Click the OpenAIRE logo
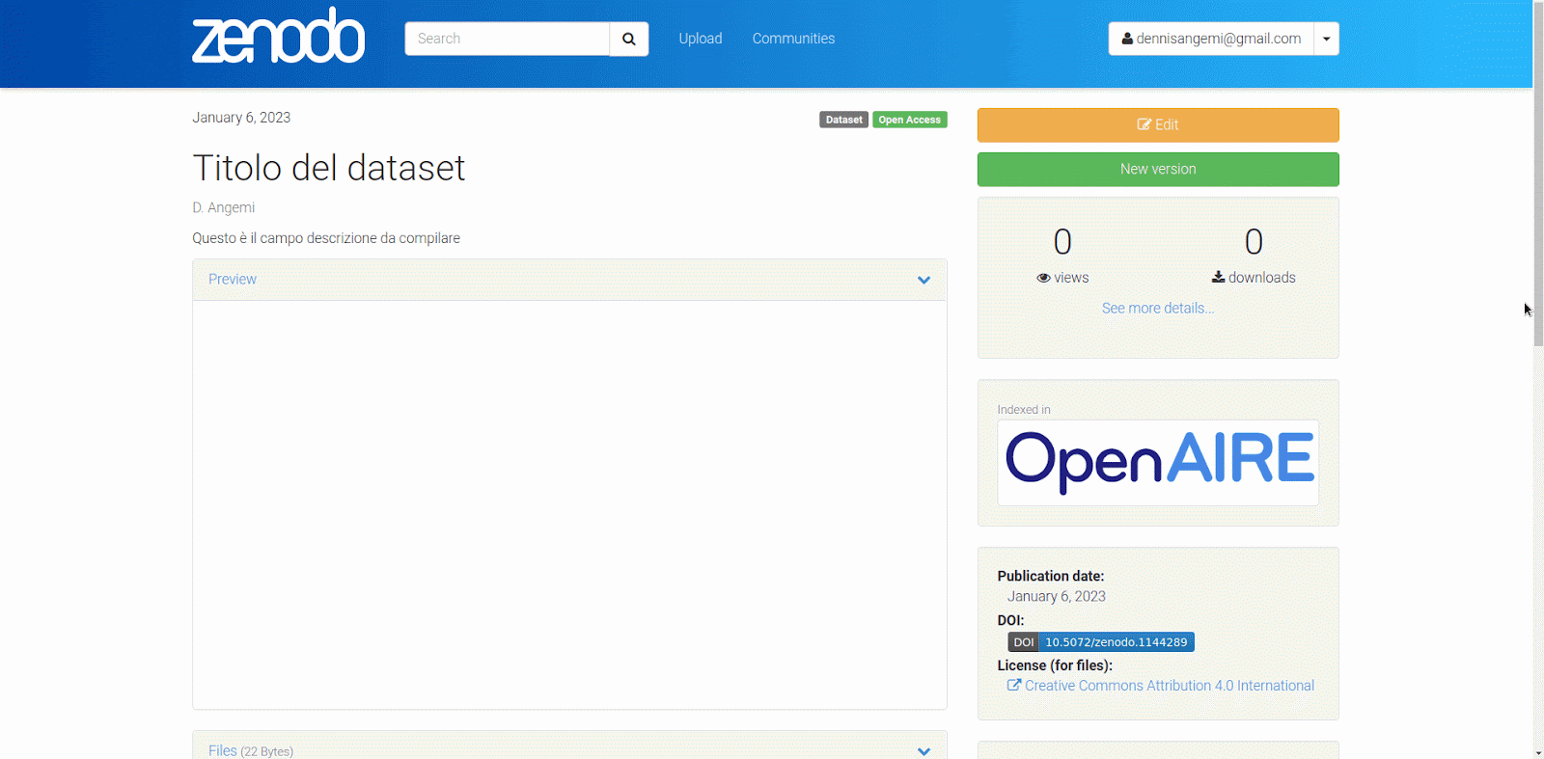Image resolution: width=1544 pixels, height=759 pixels. point(1158,462)
